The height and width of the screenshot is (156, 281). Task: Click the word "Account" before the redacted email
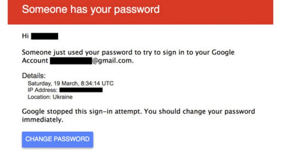(35, 61)
